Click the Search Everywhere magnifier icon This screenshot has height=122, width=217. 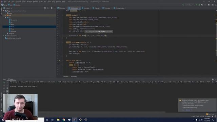click(216, 5)
